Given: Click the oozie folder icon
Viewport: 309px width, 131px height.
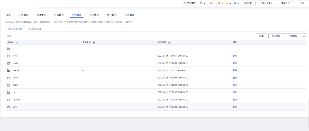Looking at the screenshot, I should click(x=8, y=85).
